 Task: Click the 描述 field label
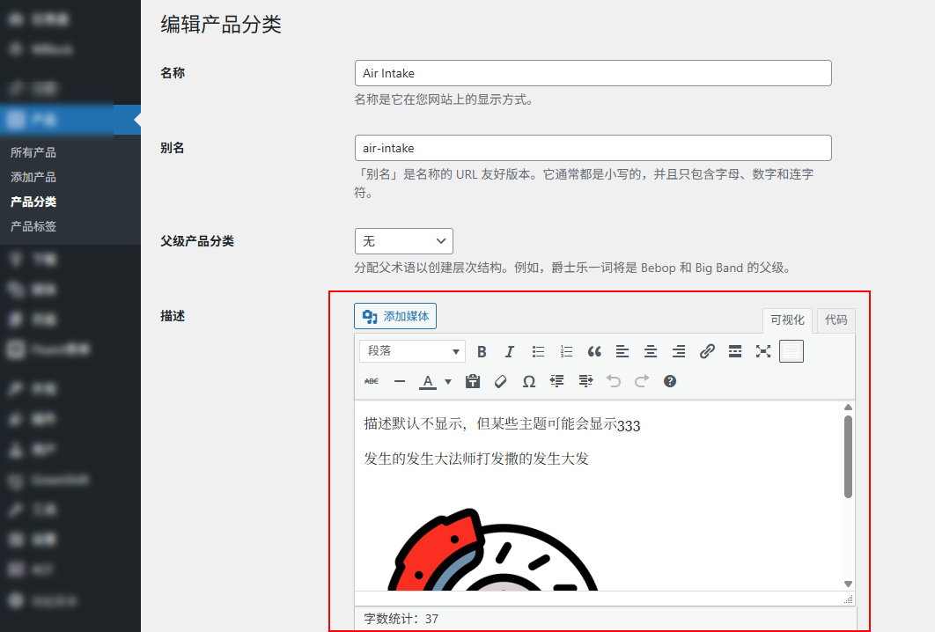tap(173, 316)
